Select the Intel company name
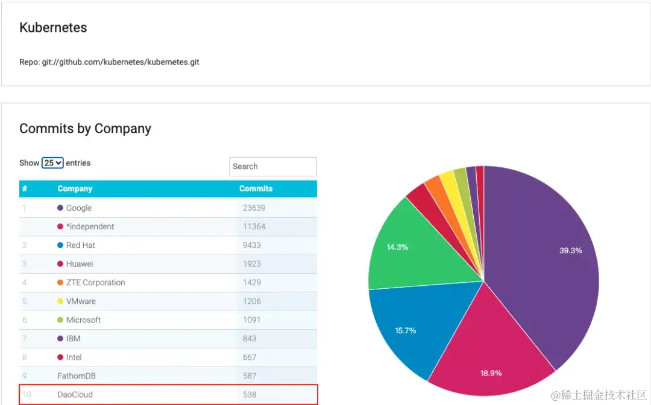Screen dimensions: 651x405 click(74, 357)
